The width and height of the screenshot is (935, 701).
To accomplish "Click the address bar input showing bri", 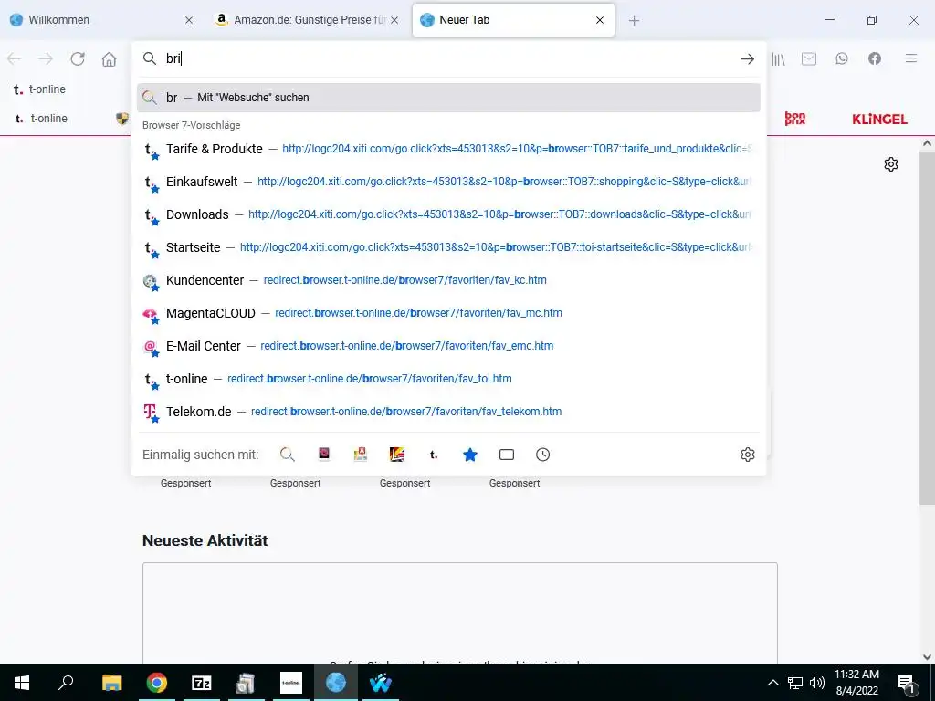I will pos(447,58).
